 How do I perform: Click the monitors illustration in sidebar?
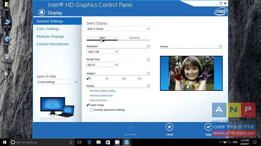coord(57,107)
